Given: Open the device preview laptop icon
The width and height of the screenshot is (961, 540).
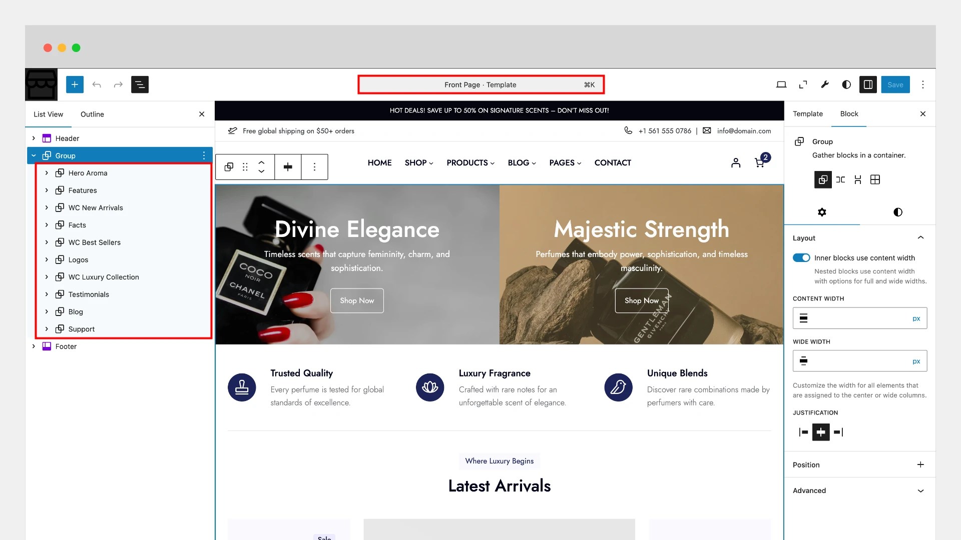Looking at the screenshot, I should click(x=781, y=84).
